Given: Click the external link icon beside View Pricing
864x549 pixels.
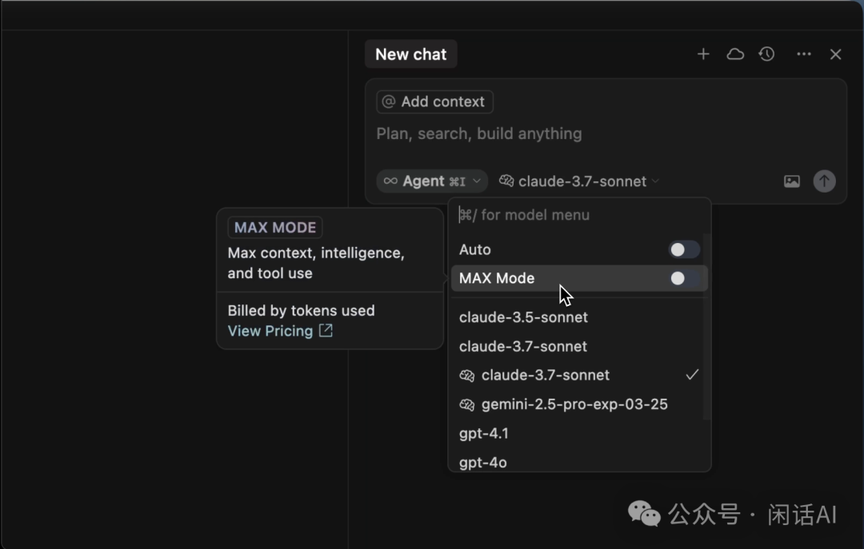Looking at the screenshot, I should click(326, 331).
